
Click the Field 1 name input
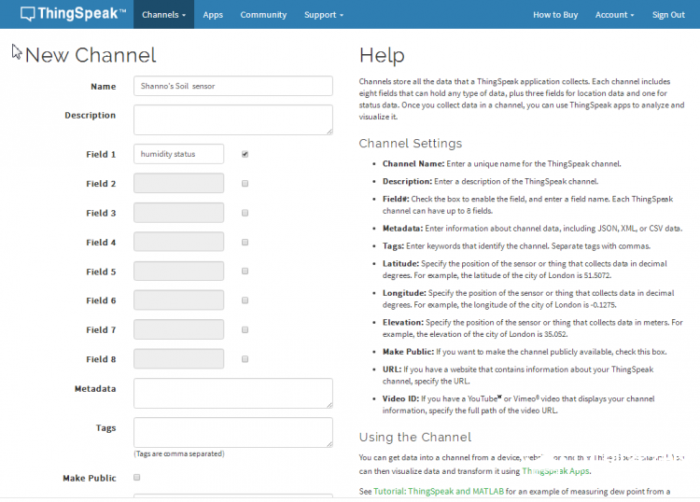[x=178, y=154]
